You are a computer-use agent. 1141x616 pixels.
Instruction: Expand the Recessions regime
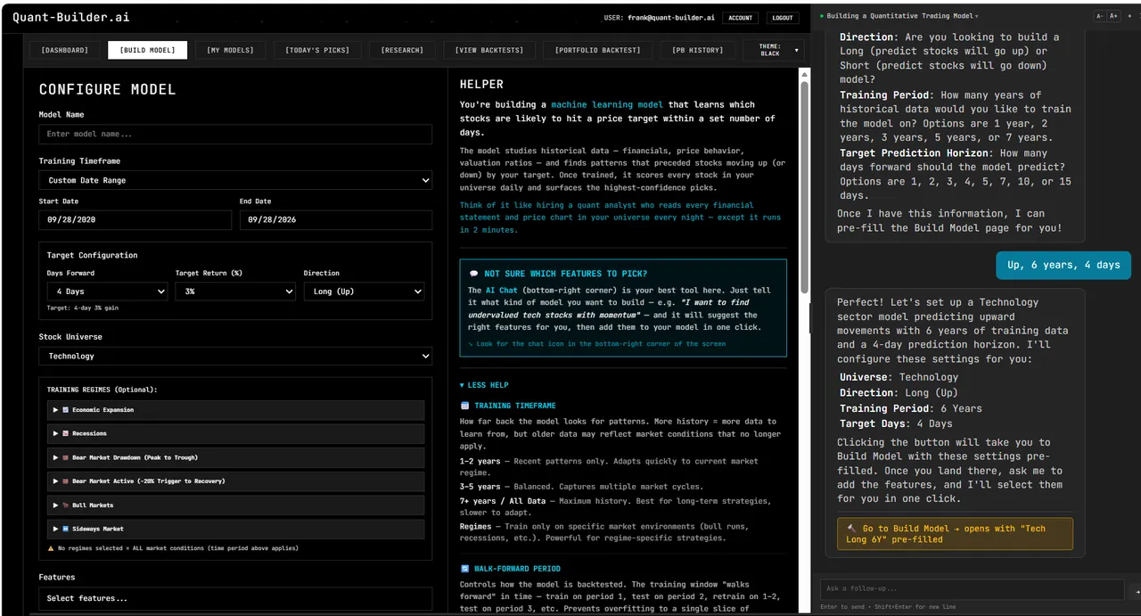point(235,433)
